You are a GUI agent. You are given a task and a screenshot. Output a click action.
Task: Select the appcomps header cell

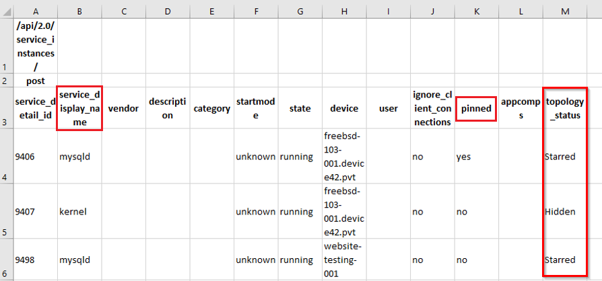point(521,108)
